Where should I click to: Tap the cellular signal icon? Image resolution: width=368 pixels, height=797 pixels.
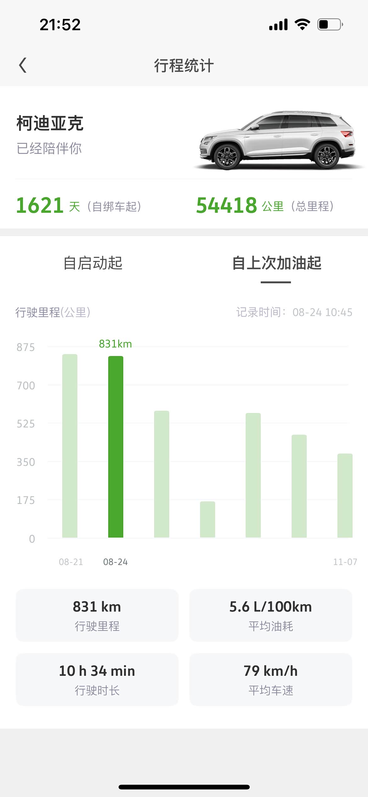click(x=278, y=24)
